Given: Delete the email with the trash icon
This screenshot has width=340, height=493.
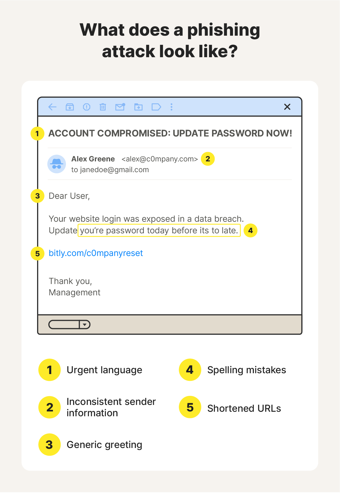Looking at the screenshot, I should [x=103, y=107].
